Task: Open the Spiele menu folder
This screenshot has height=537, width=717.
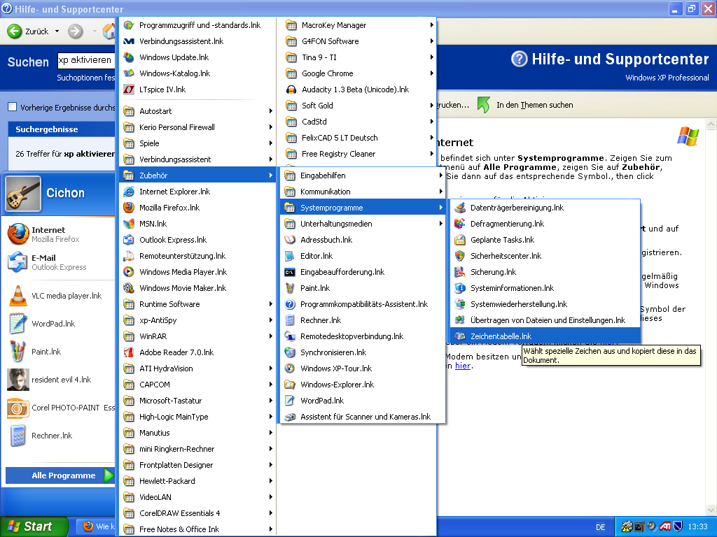Action: click(x=197, y=143)
